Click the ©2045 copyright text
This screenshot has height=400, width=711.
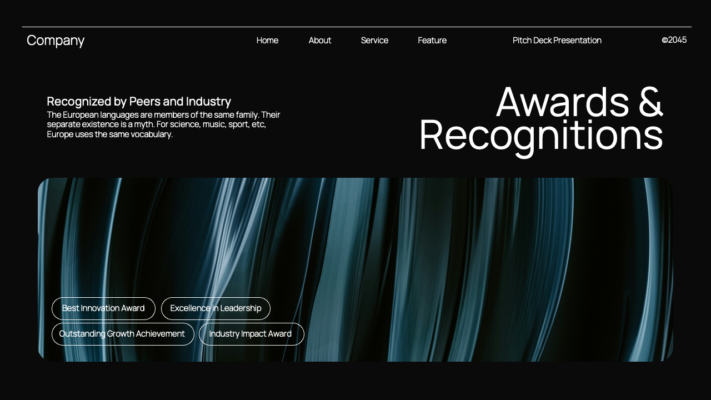(x=674, y=40)
